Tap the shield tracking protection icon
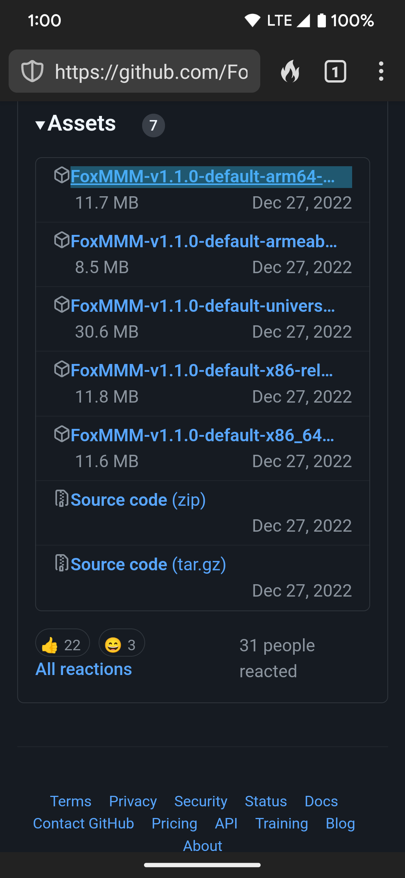Image resolution: width=405 pixels, height=878 pixels. (x=32, y=71)
